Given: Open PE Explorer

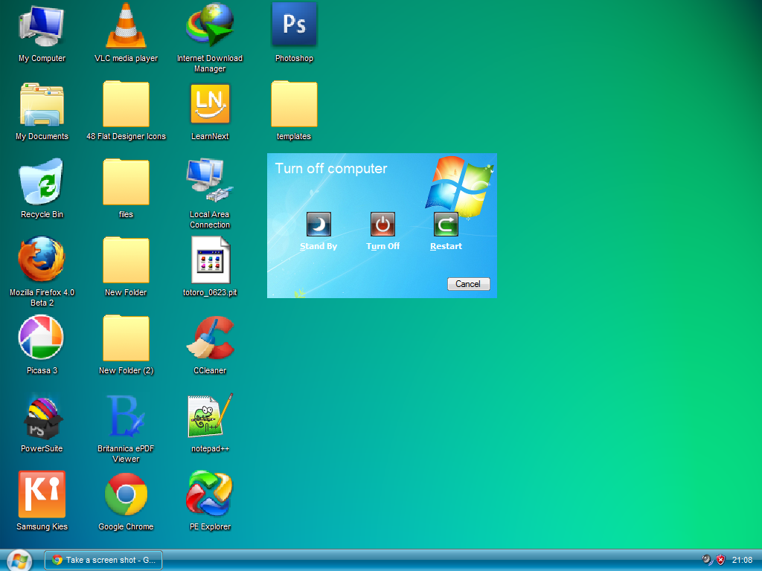Looking at the screenshot, I should pos(210,493).
